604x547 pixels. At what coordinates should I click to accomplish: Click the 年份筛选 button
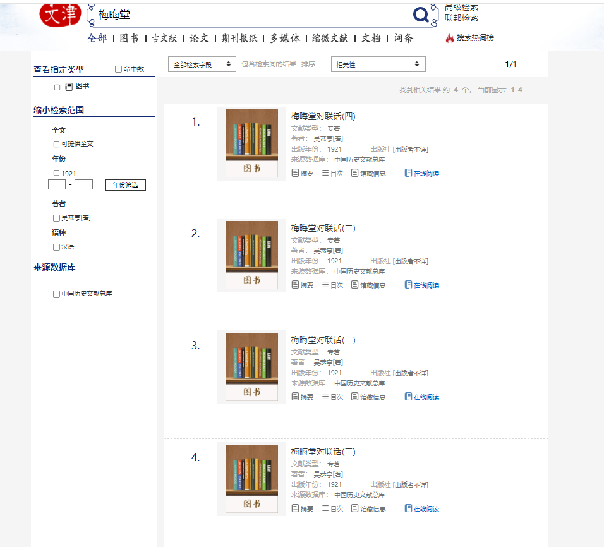[x=125, y=185]
